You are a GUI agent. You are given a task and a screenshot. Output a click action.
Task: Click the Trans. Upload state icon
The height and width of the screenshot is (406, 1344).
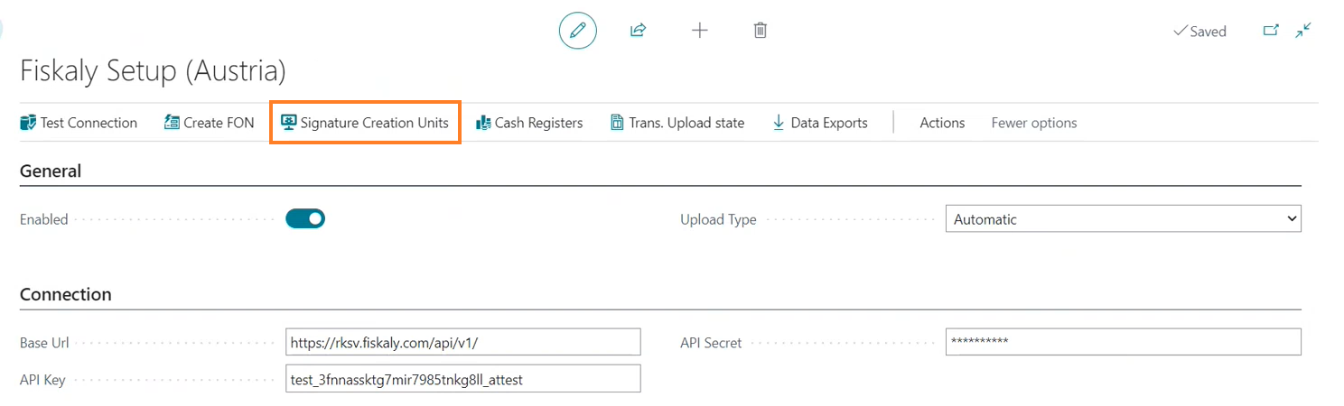pyautogui.click(x=618, y=123)
